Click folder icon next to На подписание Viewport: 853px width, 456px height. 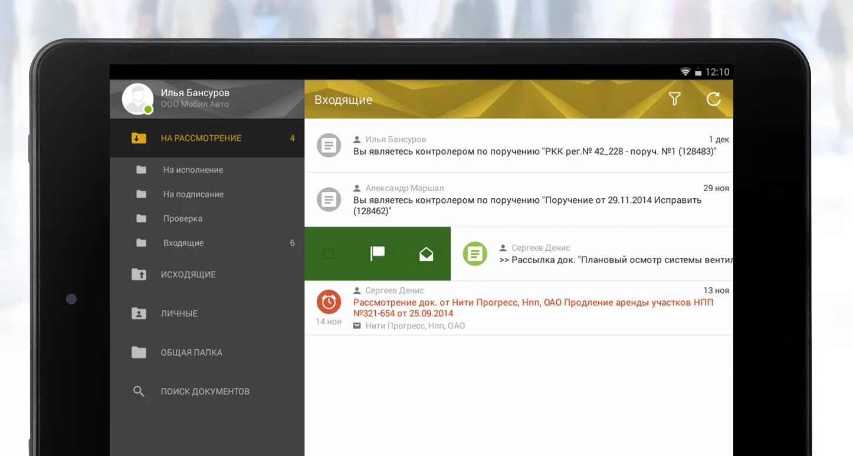pos(142,194)
